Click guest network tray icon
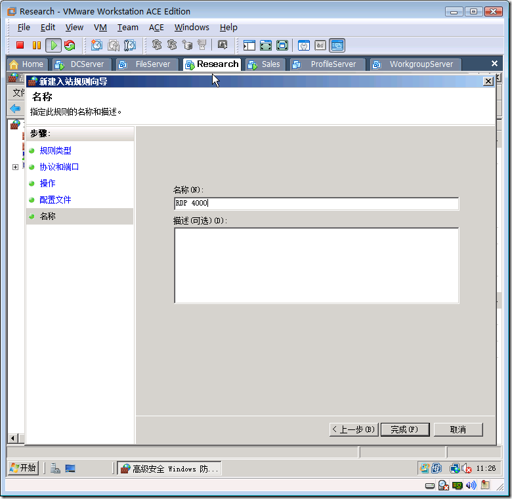Viewport: 512px width, 499px height. click(x=454, y=469)
